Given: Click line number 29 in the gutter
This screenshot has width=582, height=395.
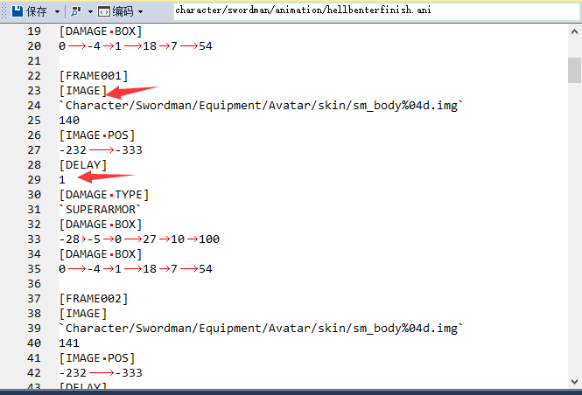Looking at the screenshot, I should tap(34, 180).
